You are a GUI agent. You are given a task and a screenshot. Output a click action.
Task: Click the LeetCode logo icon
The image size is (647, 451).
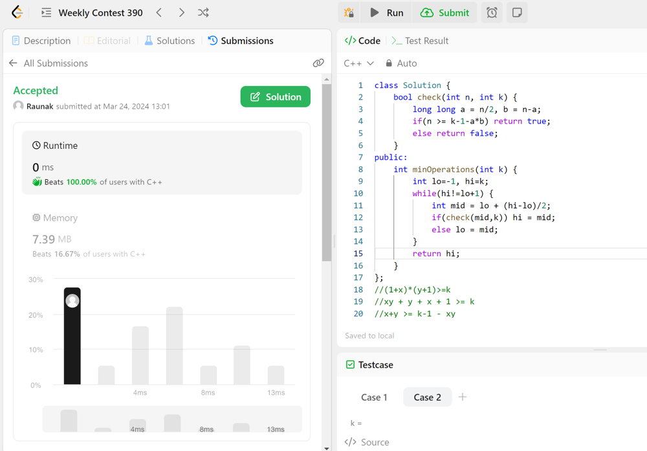pyautogui.click(x=17, y=12)
